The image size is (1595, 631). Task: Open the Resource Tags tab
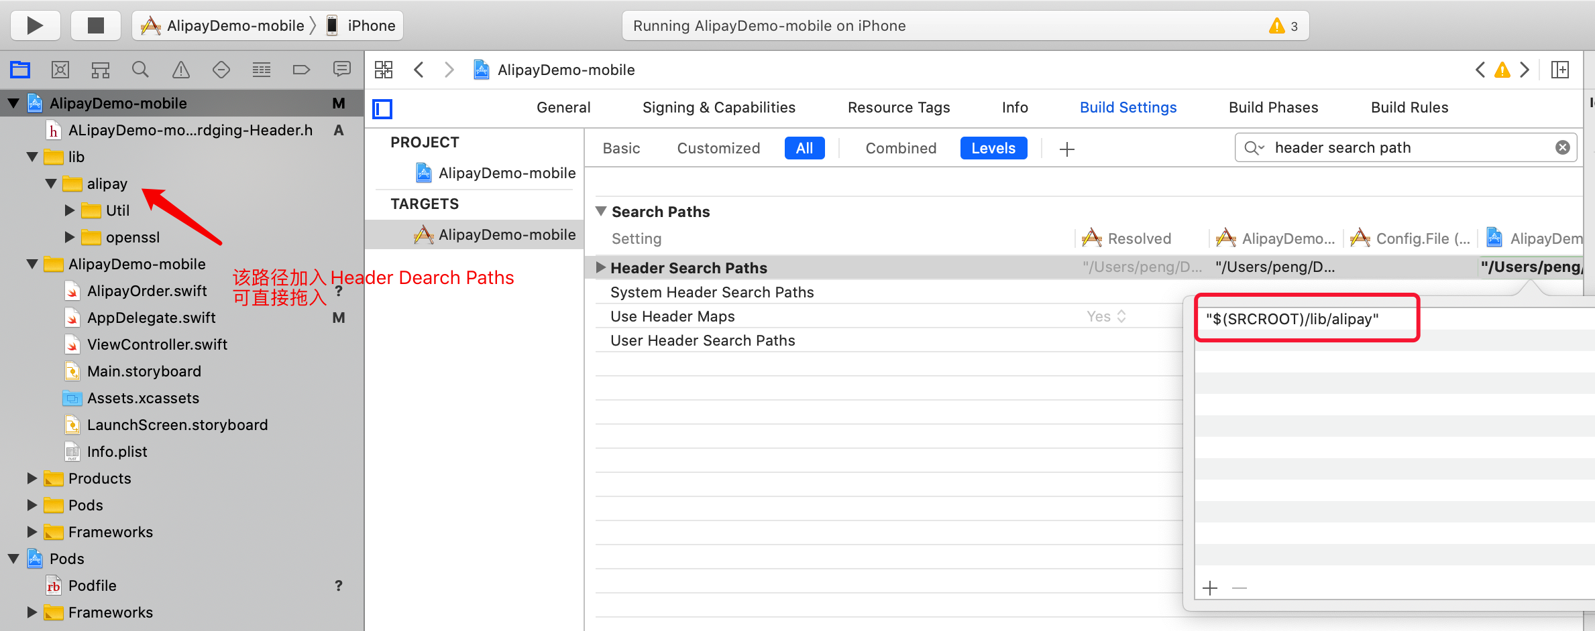(899, 107)
